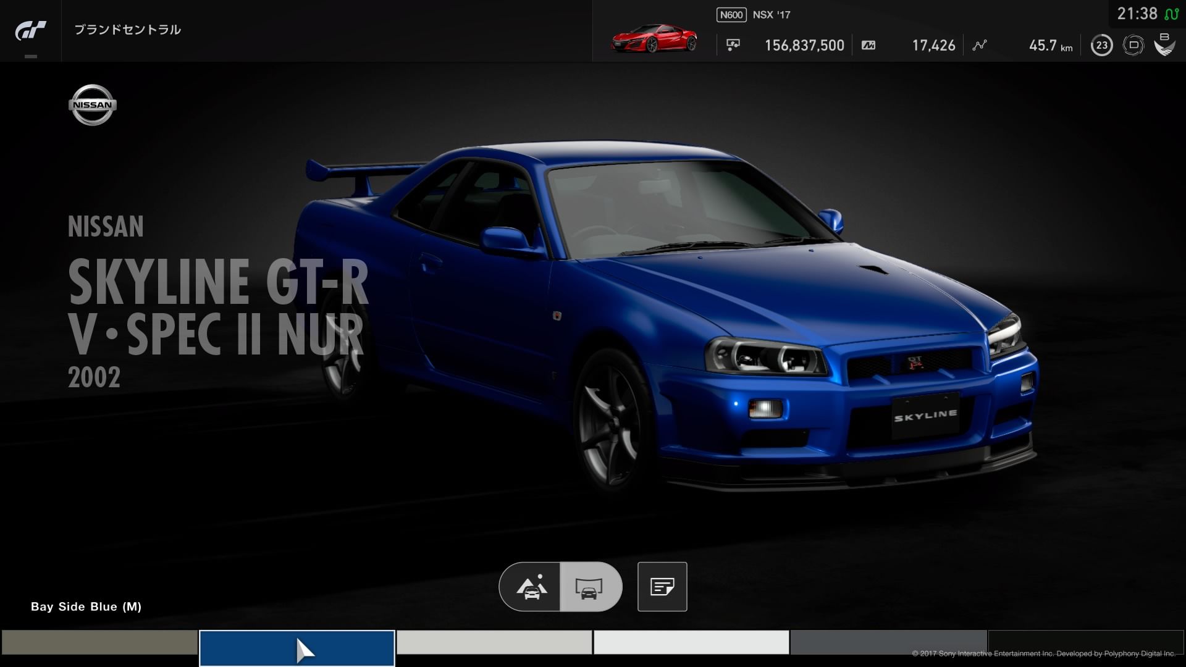Click the driver level 23 badge
Screen dimensions: 1186x667
(x=1101, y=45)
